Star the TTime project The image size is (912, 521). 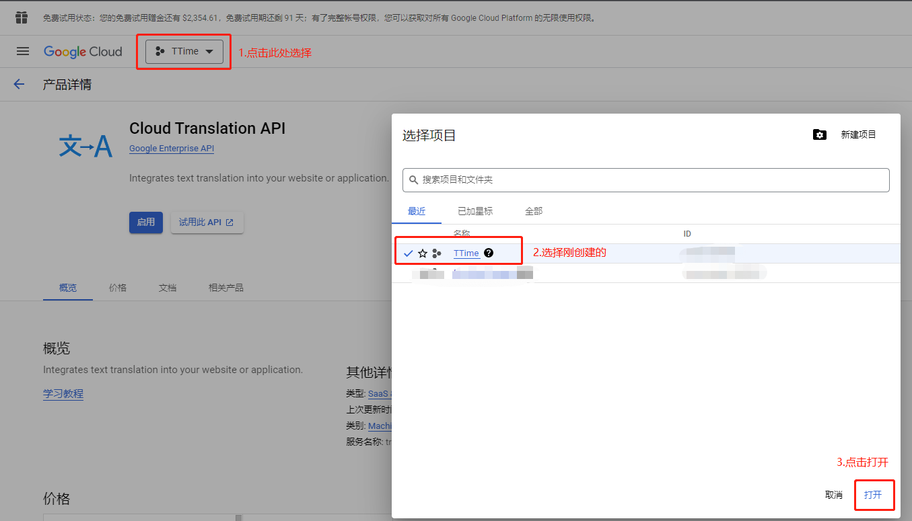click(423, 253)
